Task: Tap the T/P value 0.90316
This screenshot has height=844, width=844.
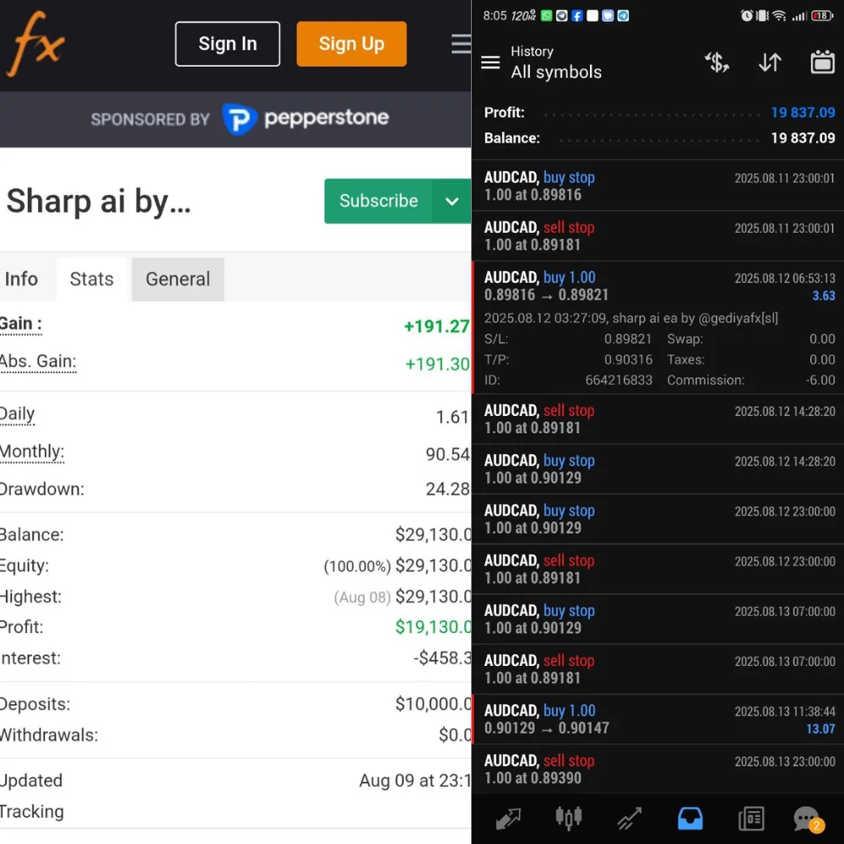Action: 628,360
